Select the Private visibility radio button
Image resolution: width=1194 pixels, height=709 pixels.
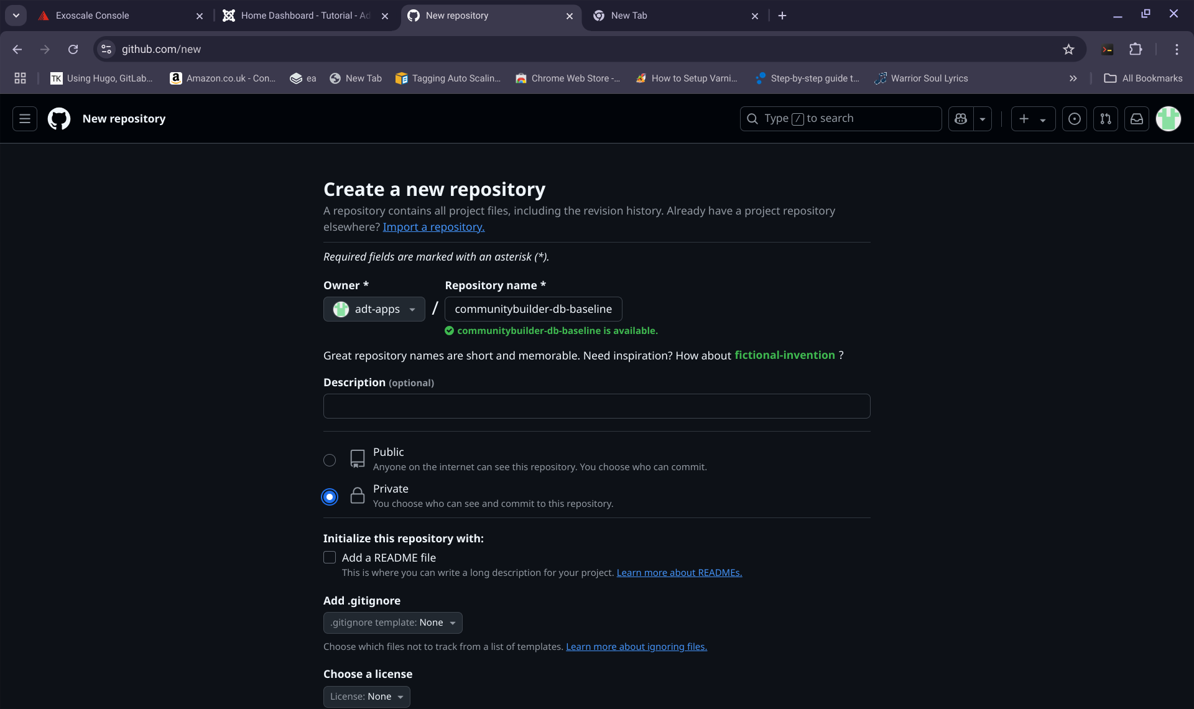[330, 497]
